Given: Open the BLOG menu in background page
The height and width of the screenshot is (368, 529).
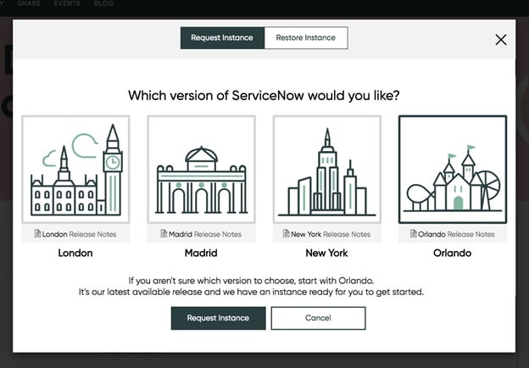Looking at the screenshot, I should click(103, 3).
